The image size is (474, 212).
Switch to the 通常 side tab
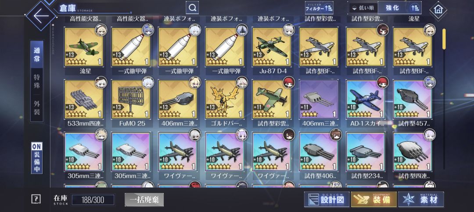37,55
